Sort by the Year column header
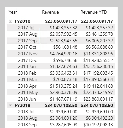This screenshot has height=128, width=123. click(13, 12)
